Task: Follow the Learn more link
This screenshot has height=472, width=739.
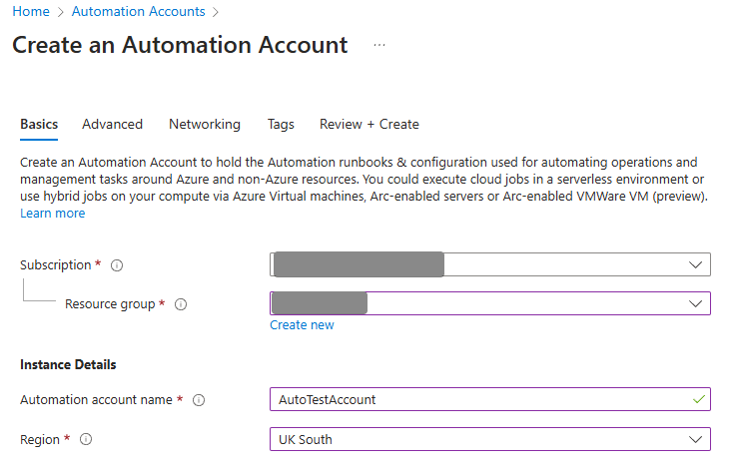Action: tap(52, 214)
